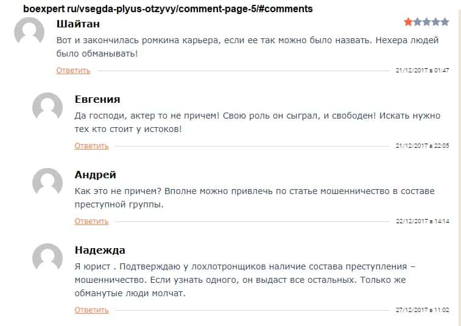The height and width of the screenshot is (326, 461).
Task: Click the 21/12/2017 01:47 timestamp
Action: click(422, 71)
